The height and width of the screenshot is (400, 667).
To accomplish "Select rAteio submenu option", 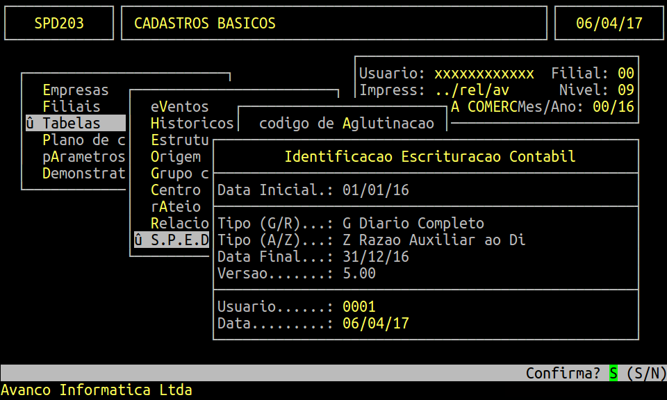I will 175,207.
